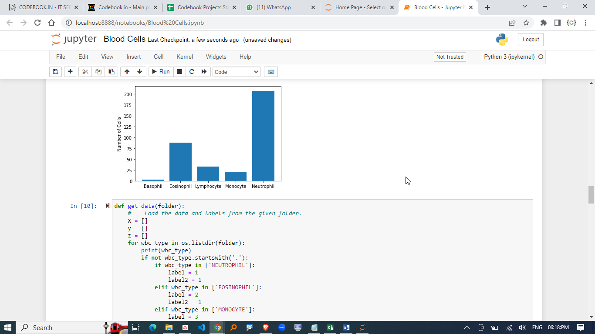This screenshot has height=334, width=595.
Task: View site information icon
Action: coord(69,23)
